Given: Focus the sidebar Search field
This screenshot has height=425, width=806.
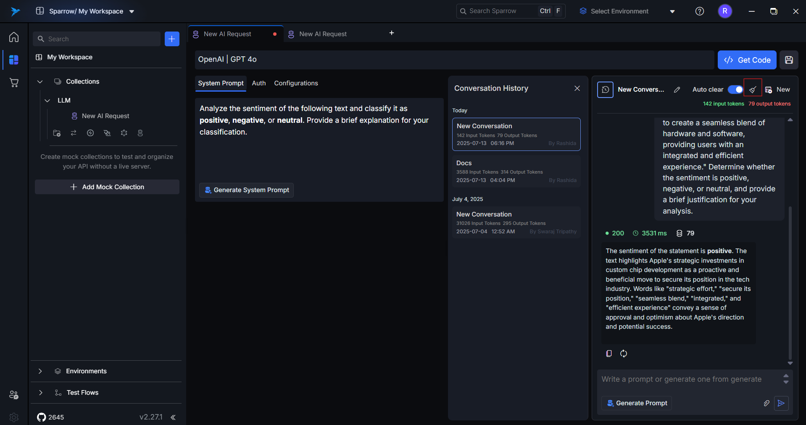Looking at the screenshot, I should 97,39.
